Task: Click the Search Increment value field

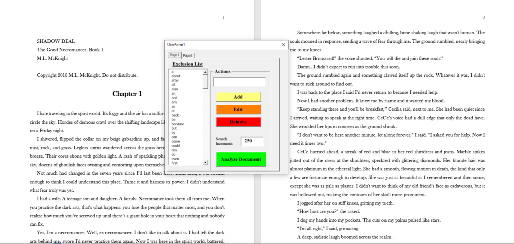Action: tap(251, 141)
